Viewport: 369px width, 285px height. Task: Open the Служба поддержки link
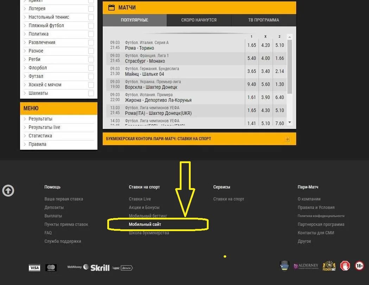[x=63, y=241]
